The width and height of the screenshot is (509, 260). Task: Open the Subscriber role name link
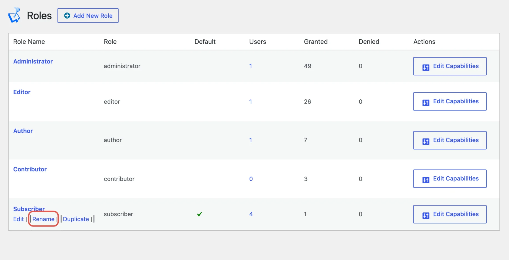[x=29, y=209]
